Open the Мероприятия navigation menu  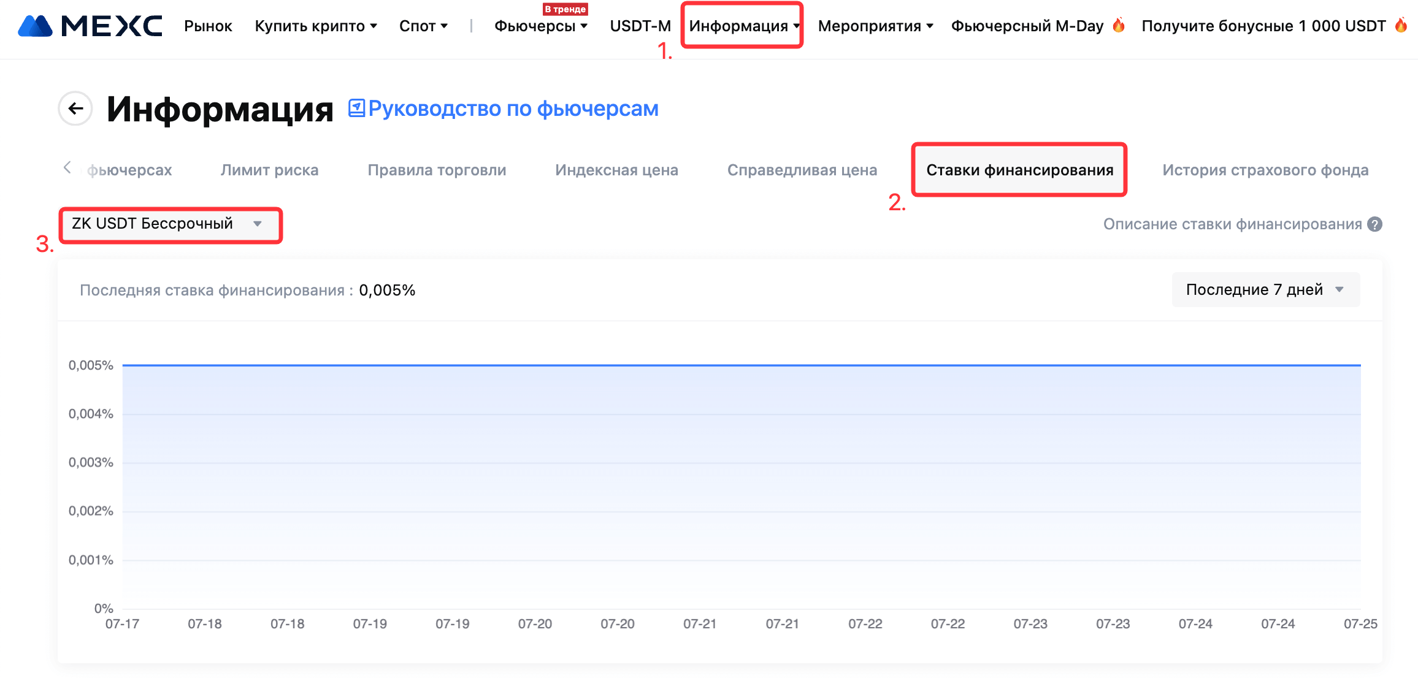(875, 26)
